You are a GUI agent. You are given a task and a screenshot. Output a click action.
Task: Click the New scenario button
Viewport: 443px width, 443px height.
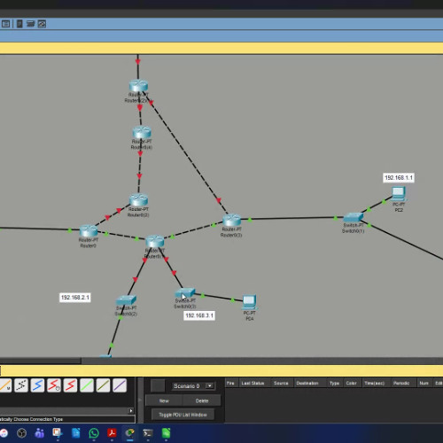tap(164, 400)
